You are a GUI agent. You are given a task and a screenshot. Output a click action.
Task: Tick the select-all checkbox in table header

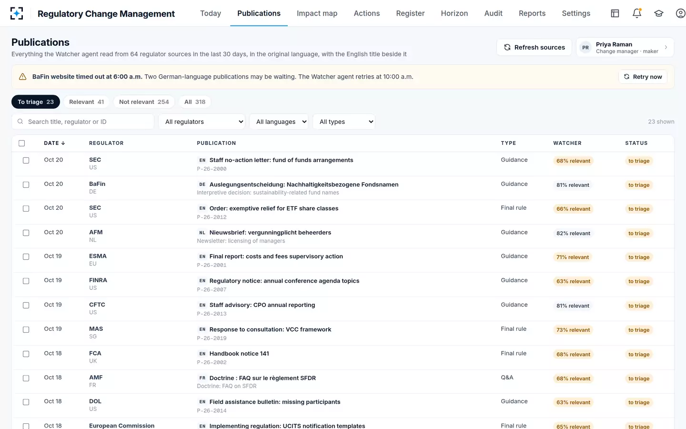[x=21, y=143]
